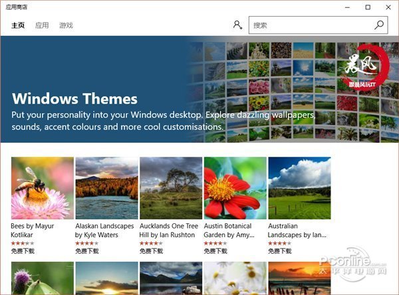Open Alaskan Landscapes thumbnail image

pyautogui.click(x=107, y=188)
